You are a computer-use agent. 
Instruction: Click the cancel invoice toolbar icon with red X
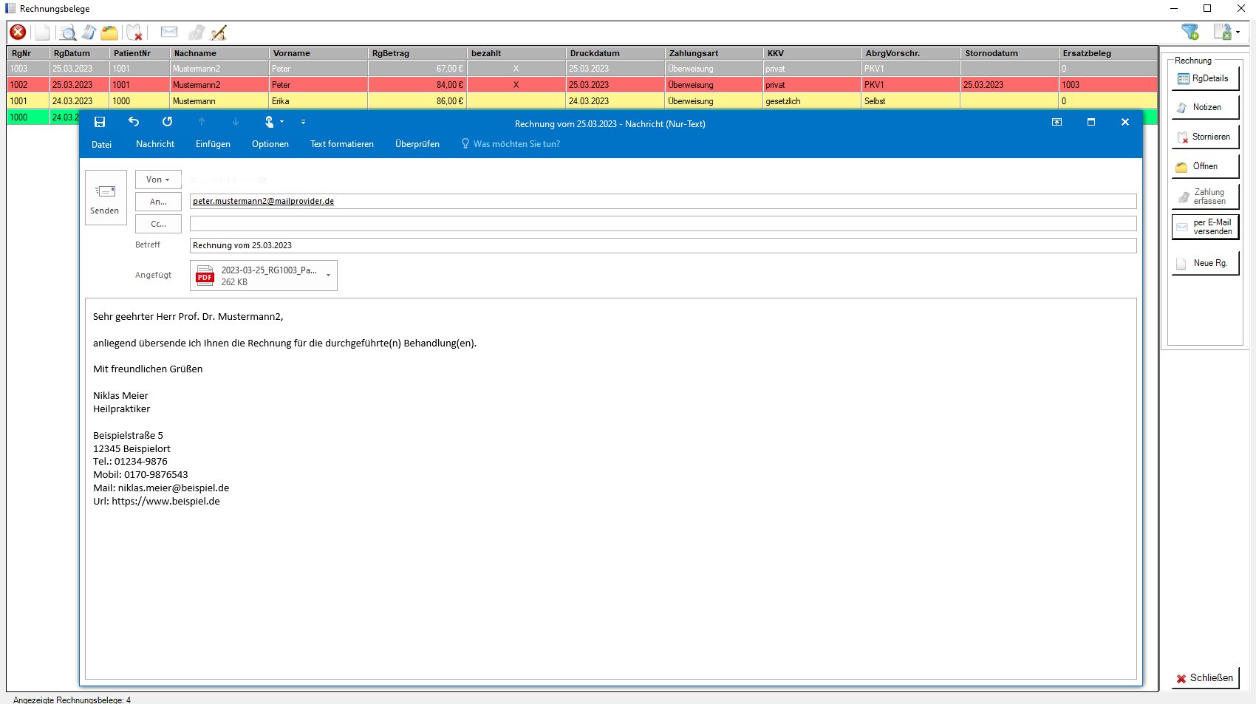pyautogui.click(x=134, y=33)
